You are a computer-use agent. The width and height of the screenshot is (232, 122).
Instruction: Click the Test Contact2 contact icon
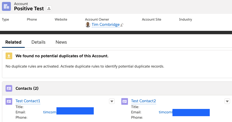(x=125, y=101)
